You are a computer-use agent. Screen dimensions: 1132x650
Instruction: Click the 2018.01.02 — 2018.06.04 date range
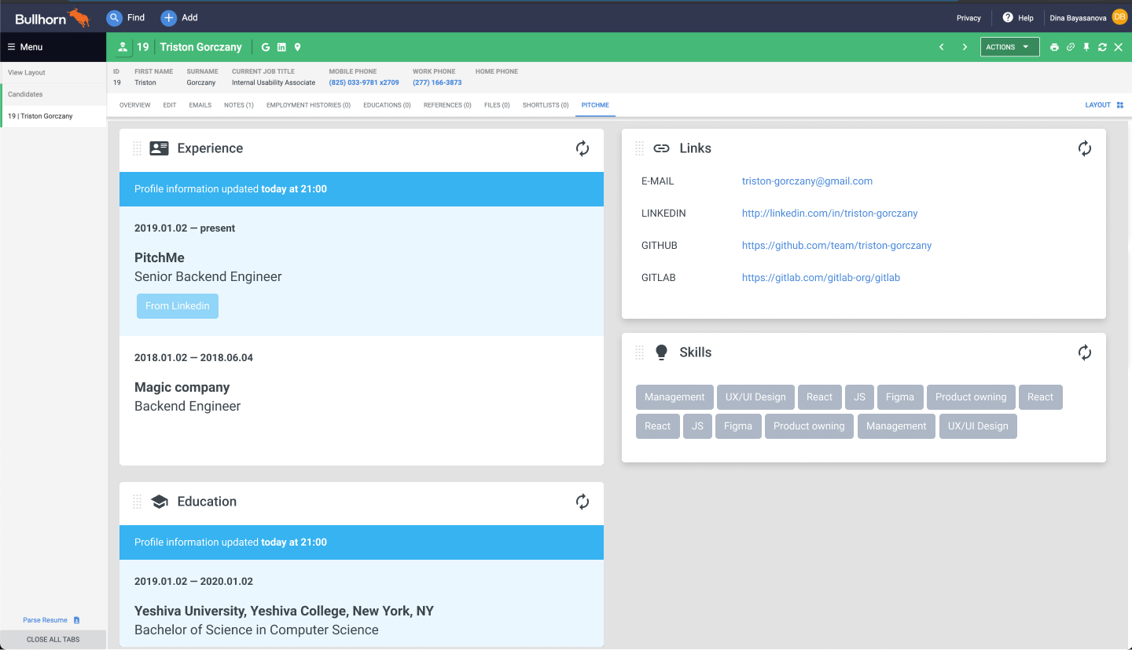pyautogui.click(x=193, y=358)
